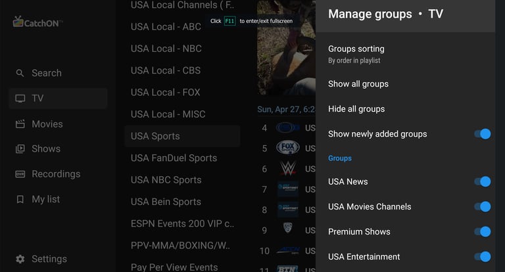Click the video preview thumbnail

click(x=286, y=47)
